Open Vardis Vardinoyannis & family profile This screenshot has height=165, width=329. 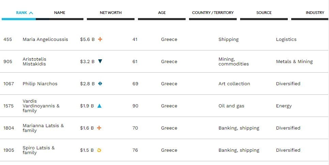point(41,106)
